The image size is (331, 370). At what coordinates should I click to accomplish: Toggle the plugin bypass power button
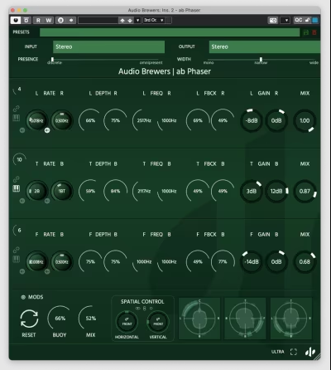(16, 20)
